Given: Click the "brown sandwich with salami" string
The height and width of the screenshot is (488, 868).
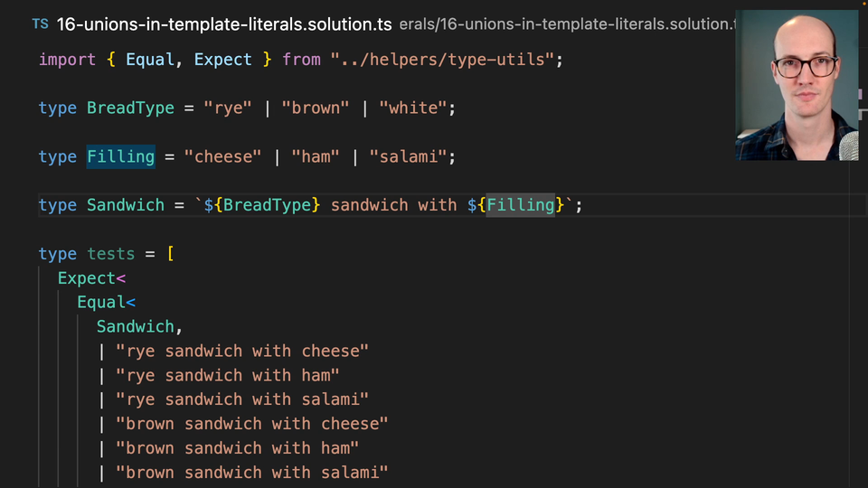Looking at the screenshot, I should point(252,473).
